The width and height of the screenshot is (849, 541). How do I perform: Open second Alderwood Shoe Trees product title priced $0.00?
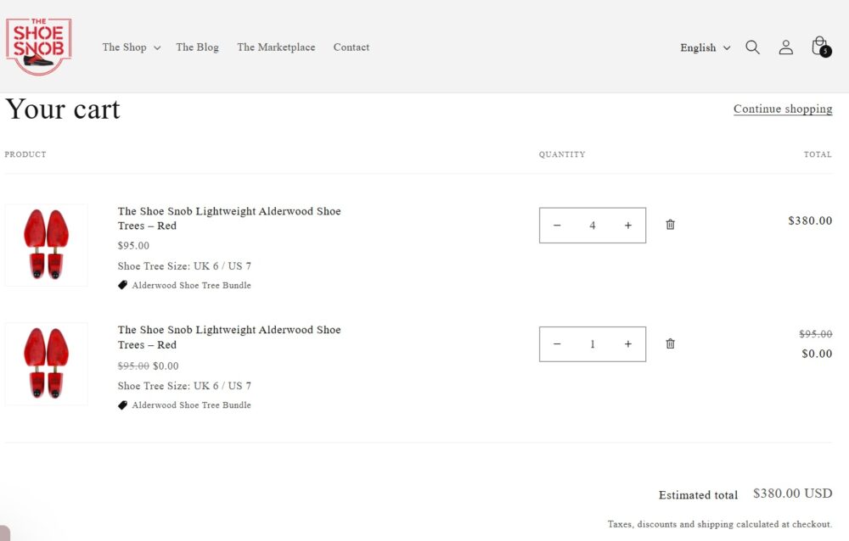(229, 337)
